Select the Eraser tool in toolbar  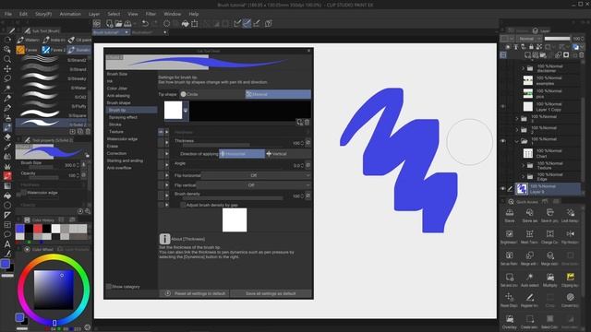(x=6, y=137)
